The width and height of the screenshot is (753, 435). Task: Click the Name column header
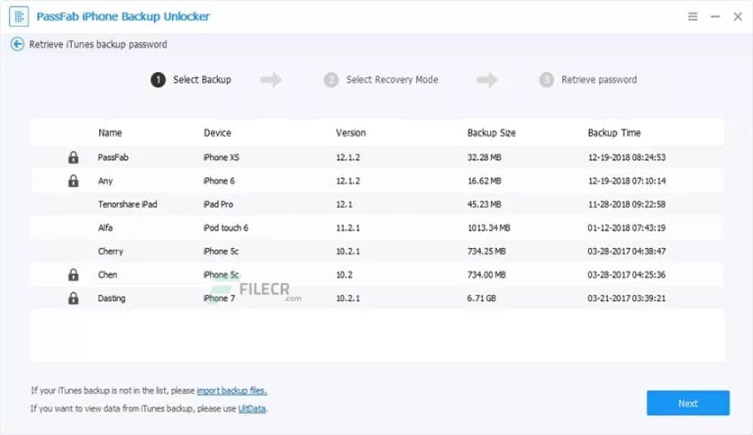pos(110,133)
